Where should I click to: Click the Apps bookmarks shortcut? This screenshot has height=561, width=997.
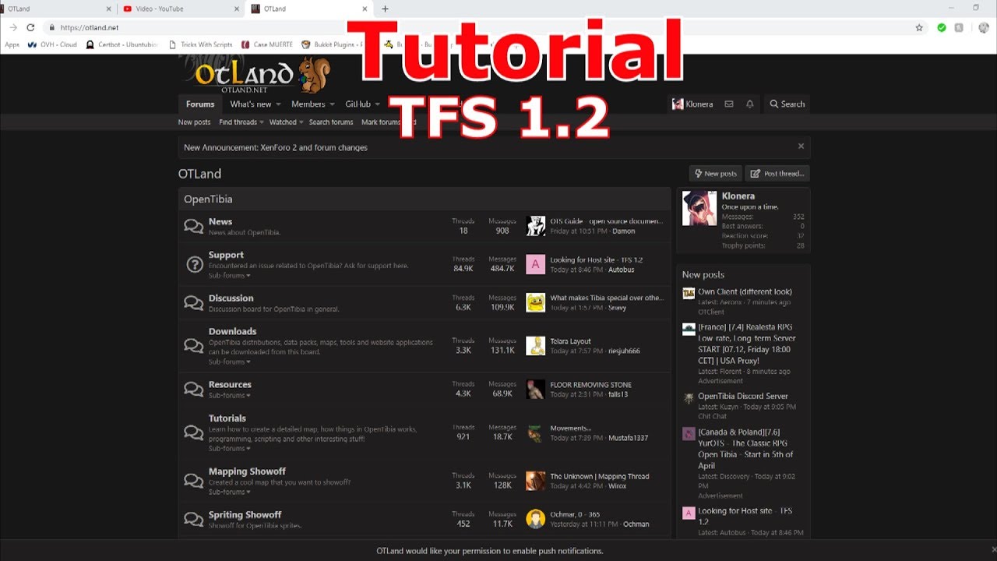point(12,45)
